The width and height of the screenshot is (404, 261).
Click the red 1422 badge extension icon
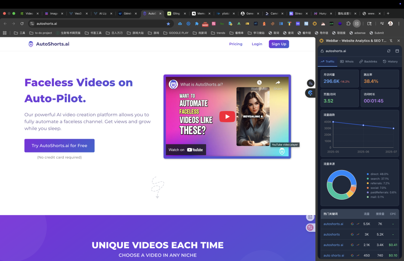coord(205,24)
